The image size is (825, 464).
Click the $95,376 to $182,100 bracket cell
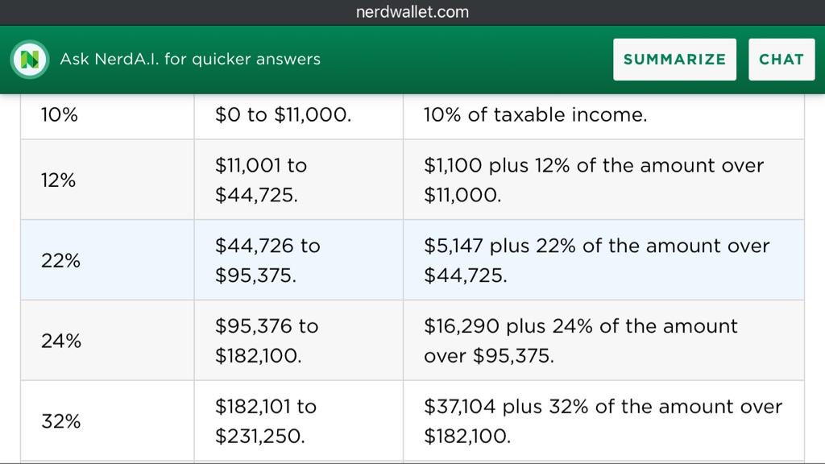(x=299, y=341)
